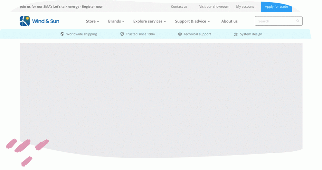
Task: Click the magnifying glass search icon
Action: [298, 21]
